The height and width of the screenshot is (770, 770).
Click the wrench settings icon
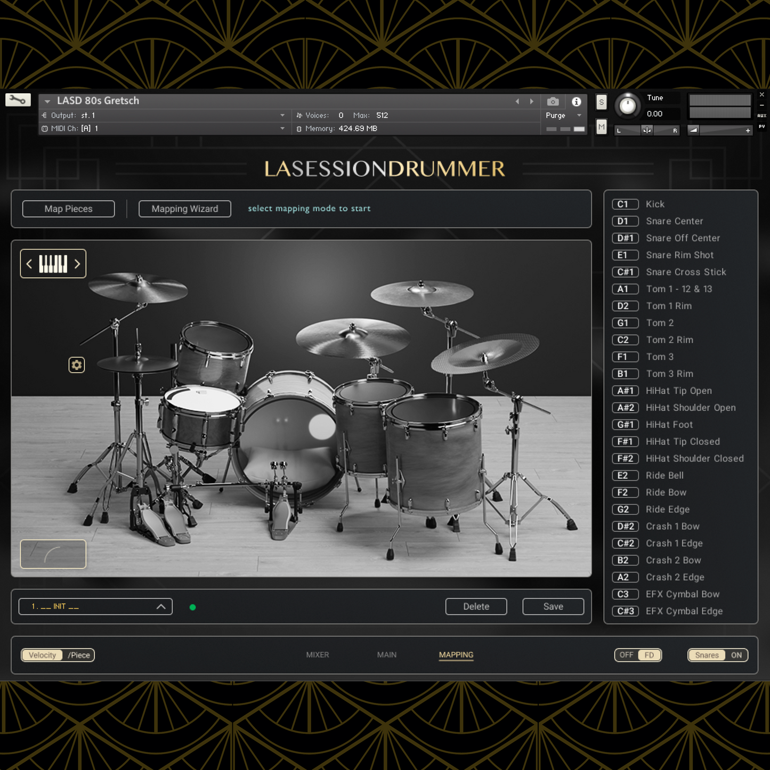click(18, 100)
